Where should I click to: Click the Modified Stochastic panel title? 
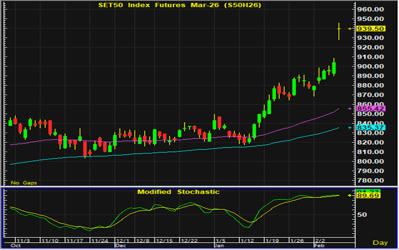pyautogui.click(x=178, y=192)
